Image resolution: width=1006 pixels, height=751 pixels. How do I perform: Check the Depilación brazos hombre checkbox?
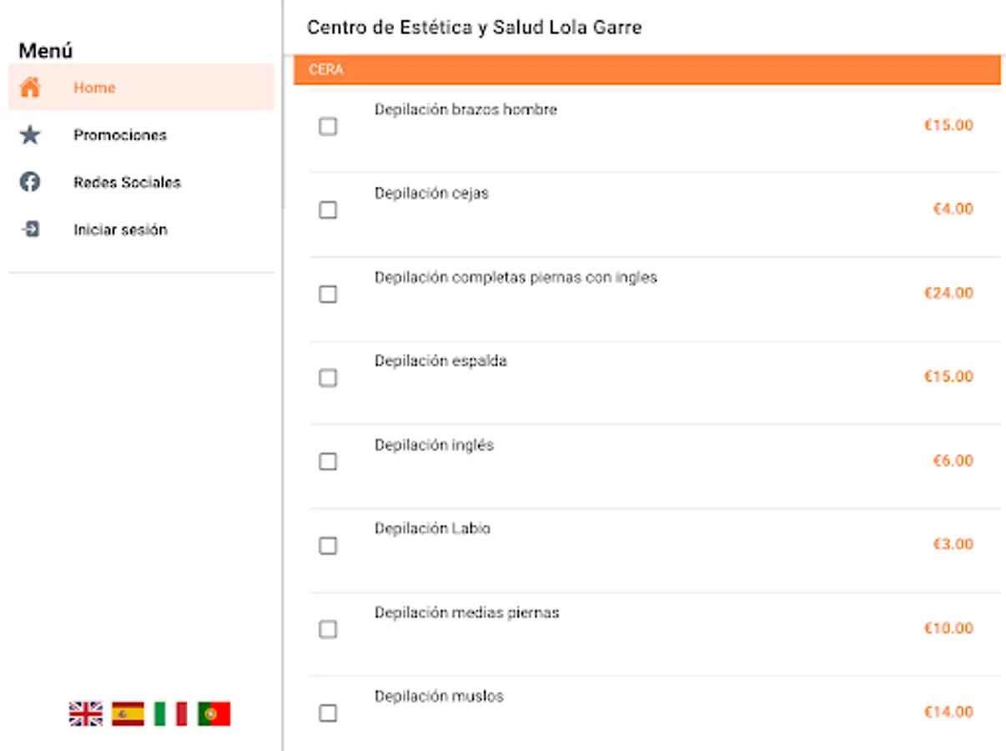pyautogui.click(x=328, y=127)
